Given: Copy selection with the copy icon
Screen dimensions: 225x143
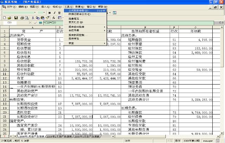Looking at the screenshot, I should pos(38,18).
